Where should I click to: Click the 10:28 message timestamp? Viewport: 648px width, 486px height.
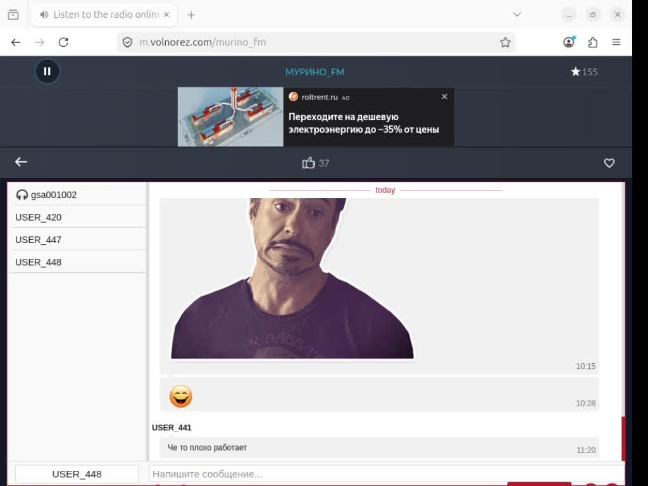point(585,403)
